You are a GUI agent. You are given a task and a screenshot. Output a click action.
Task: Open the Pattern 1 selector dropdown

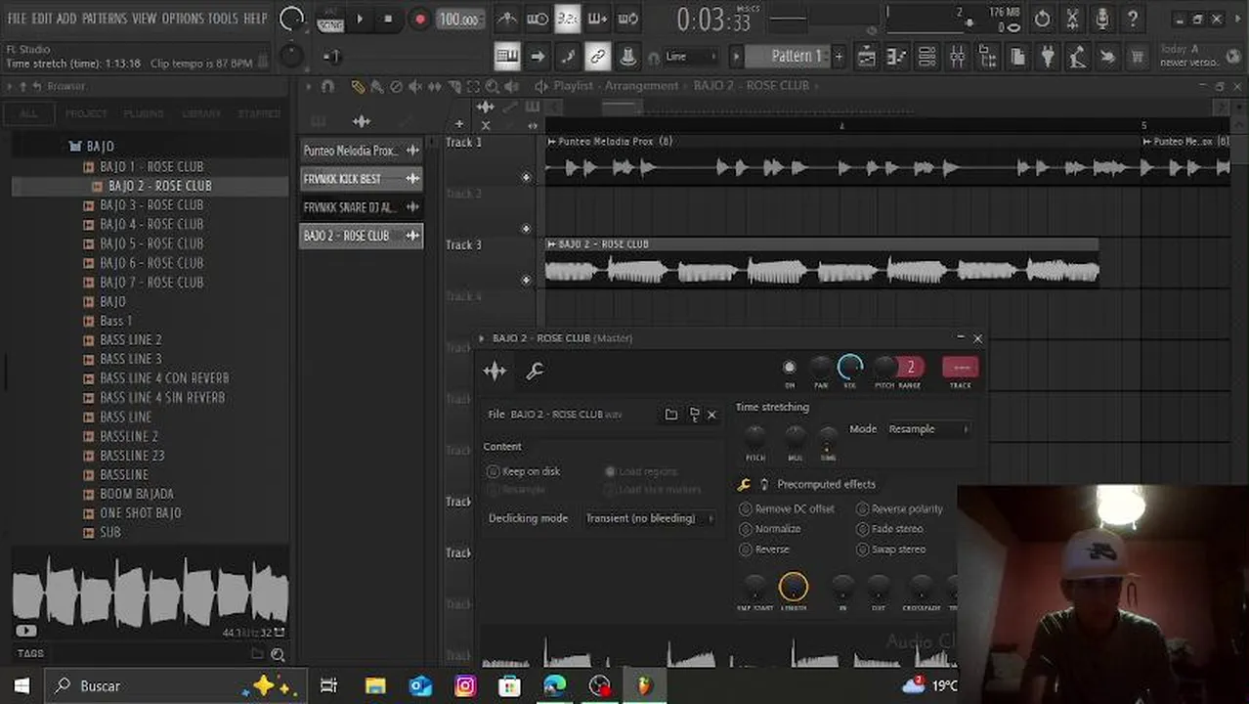[797, 57]
